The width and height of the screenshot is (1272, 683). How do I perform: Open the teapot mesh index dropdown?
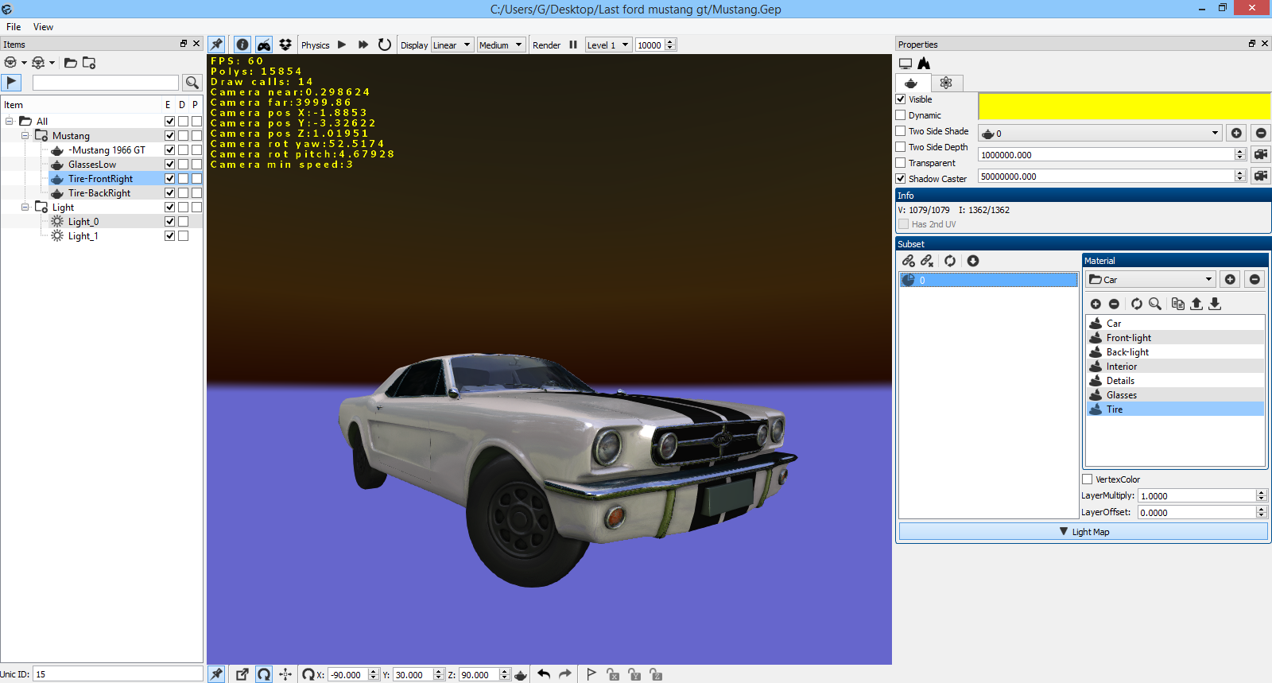pyautogui.click(x=1100, y=134)
